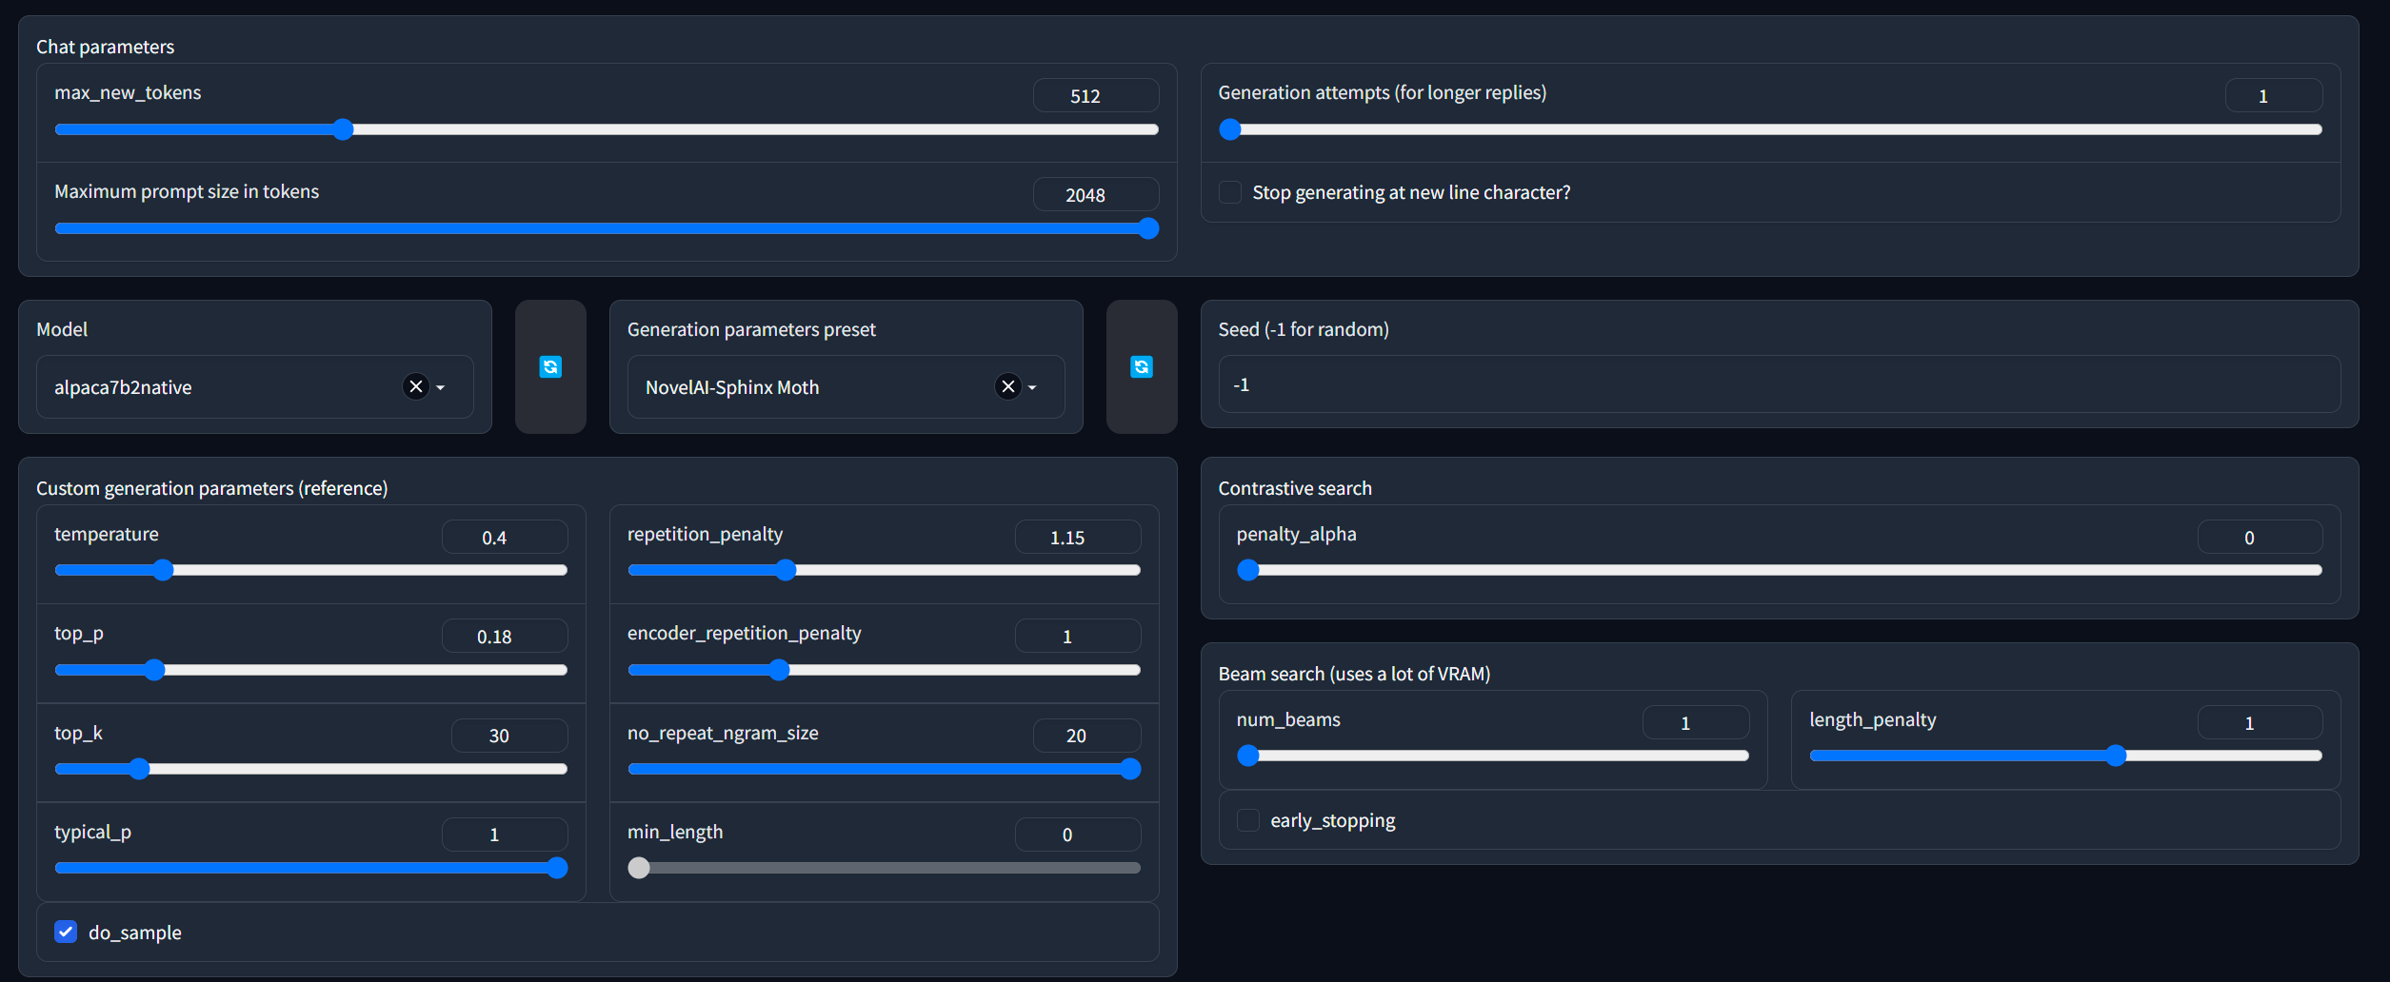Refresh the generation parameters preset list
The height and width of the screenshot is (982, 2390).
[x=1141, y=366]
